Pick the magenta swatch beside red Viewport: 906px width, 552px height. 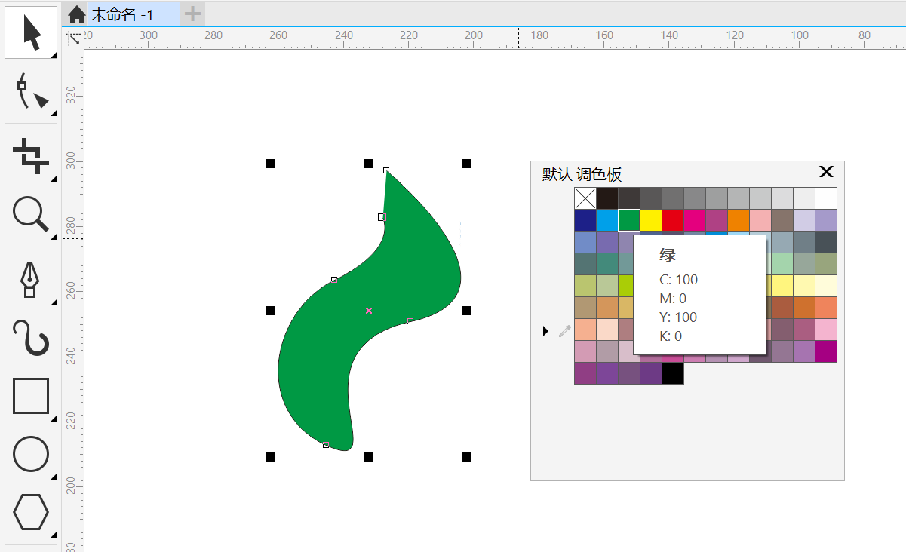(695, 220)
